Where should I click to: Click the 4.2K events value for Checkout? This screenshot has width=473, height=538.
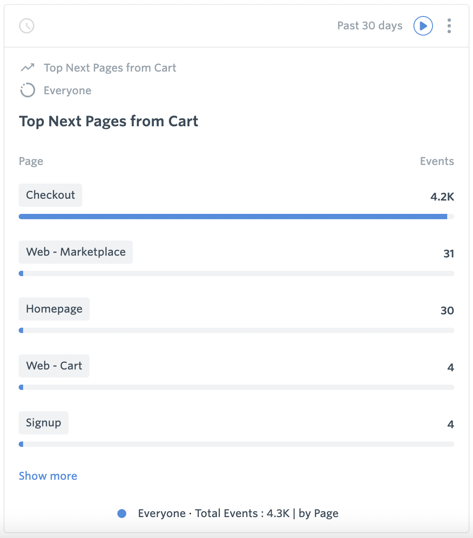[x=442, y=197]
